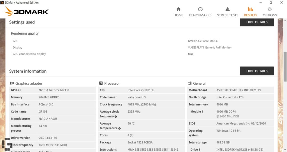Restore down the 3DMark window
This screenshot has width=287, height=152.
pos(271,3)
